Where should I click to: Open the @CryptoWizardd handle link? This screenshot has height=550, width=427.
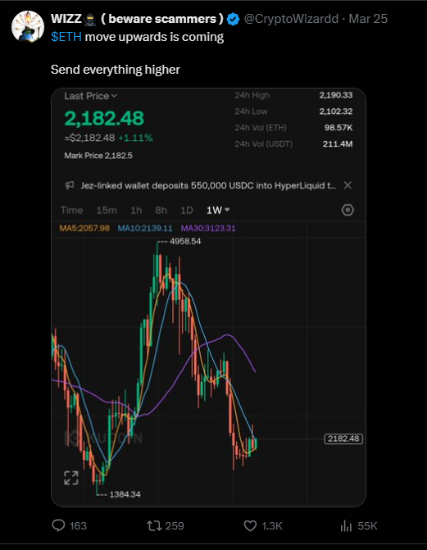291,19
